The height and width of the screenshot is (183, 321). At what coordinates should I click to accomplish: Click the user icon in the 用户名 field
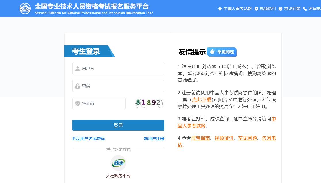point(77,68)
